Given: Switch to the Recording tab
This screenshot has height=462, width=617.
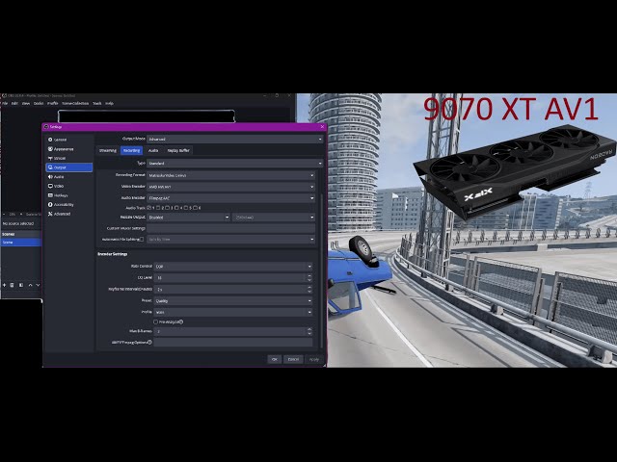Looking at the screenshot, I should [x=131, y=150].
